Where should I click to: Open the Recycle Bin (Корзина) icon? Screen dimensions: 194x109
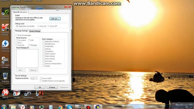click(5, 78)
